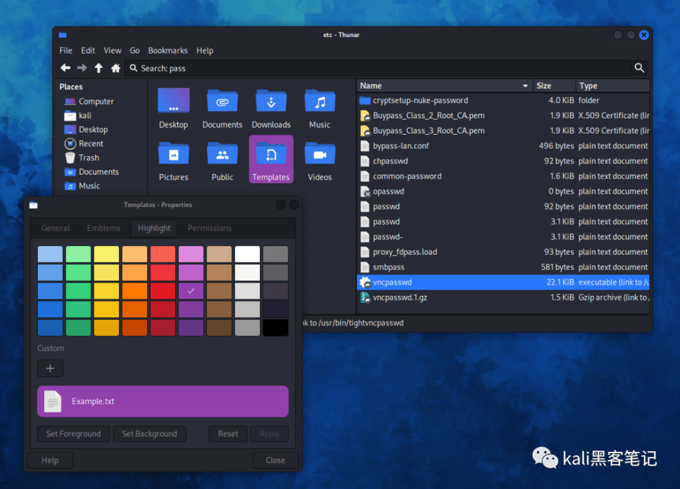The height and width of the screenshot is (489, 680).
Task: Add a custom color with plus button
Action: (x=50, y=369)
